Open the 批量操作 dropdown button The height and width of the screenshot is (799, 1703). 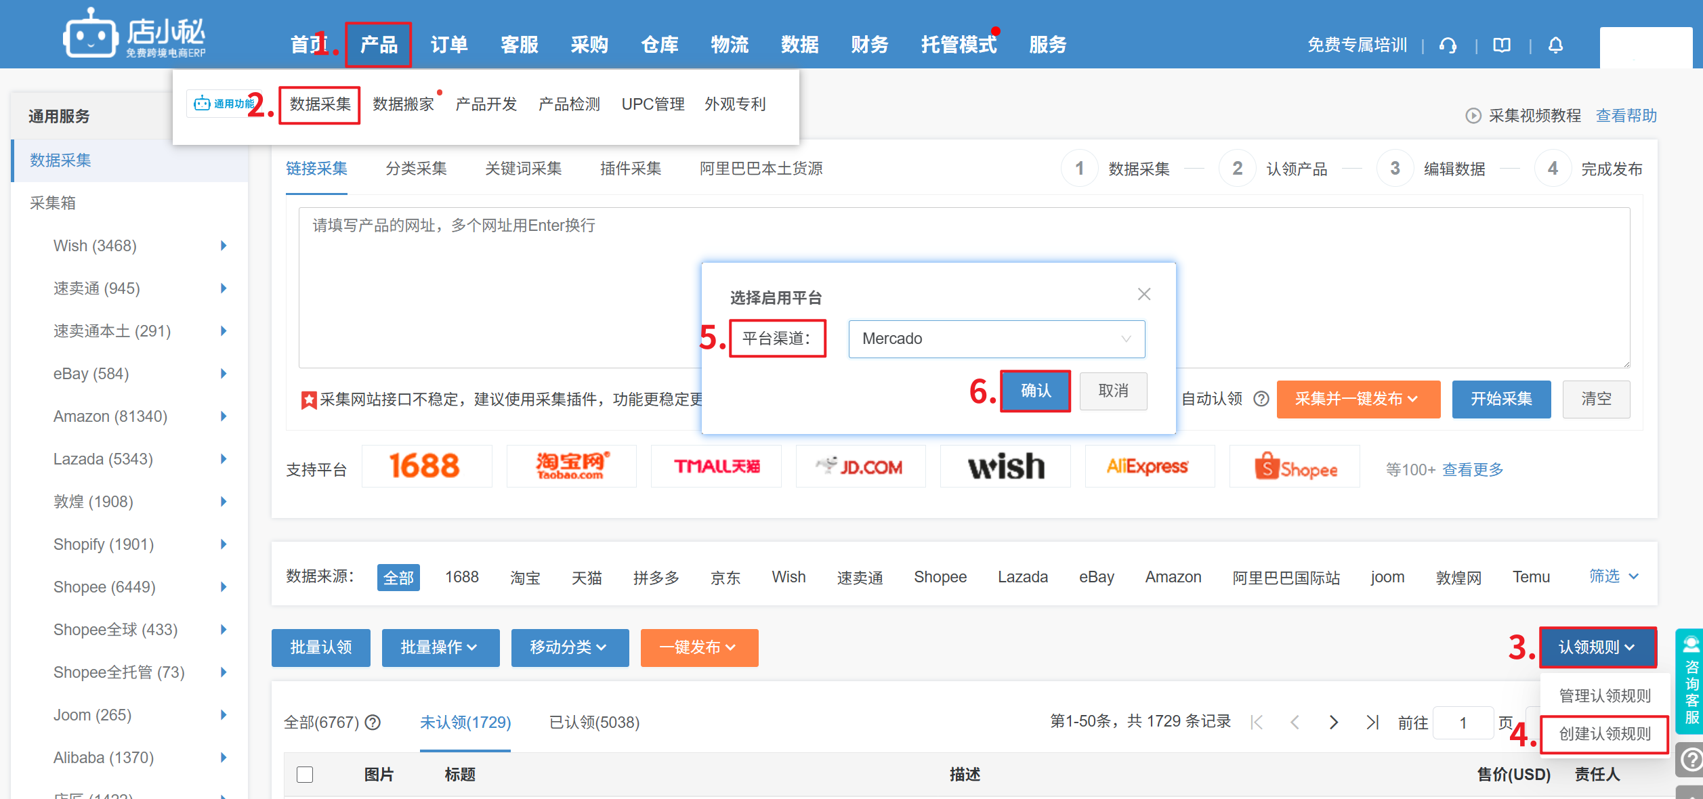pos(440,647)
